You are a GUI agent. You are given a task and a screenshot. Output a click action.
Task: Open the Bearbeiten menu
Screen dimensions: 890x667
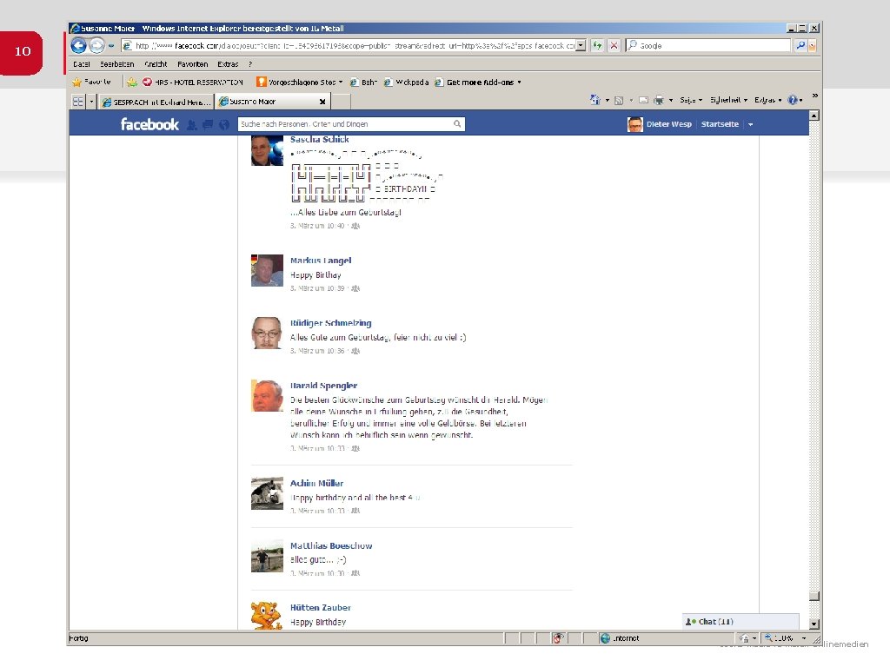[117, 64]
